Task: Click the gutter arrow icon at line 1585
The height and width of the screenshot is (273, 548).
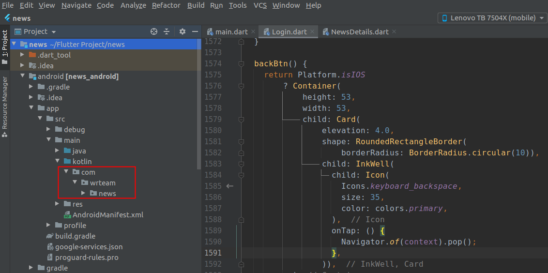Action: 230,186
